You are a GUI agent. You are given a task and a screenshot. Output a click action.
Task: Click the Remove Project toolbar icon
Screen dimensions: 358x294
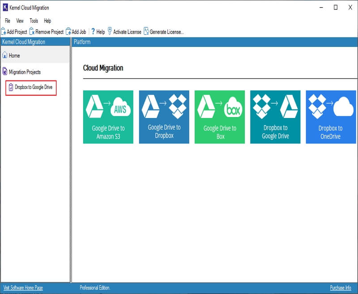(32, 31)
